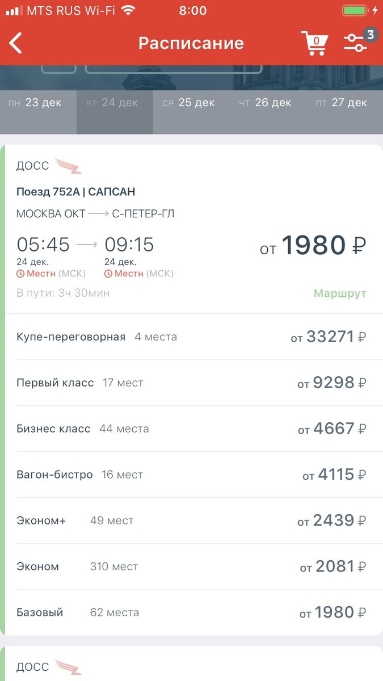Select the Эконом class row
Image resolution: width=383 pixels, height=681 pixels.
click(x=191, y=566)
